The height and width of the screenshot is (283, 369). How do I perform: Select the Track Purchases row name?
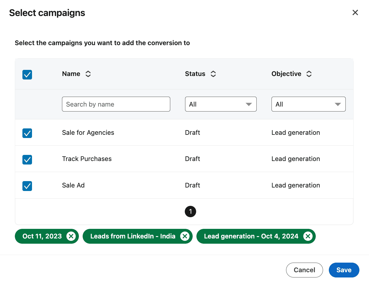pos(87,159)
